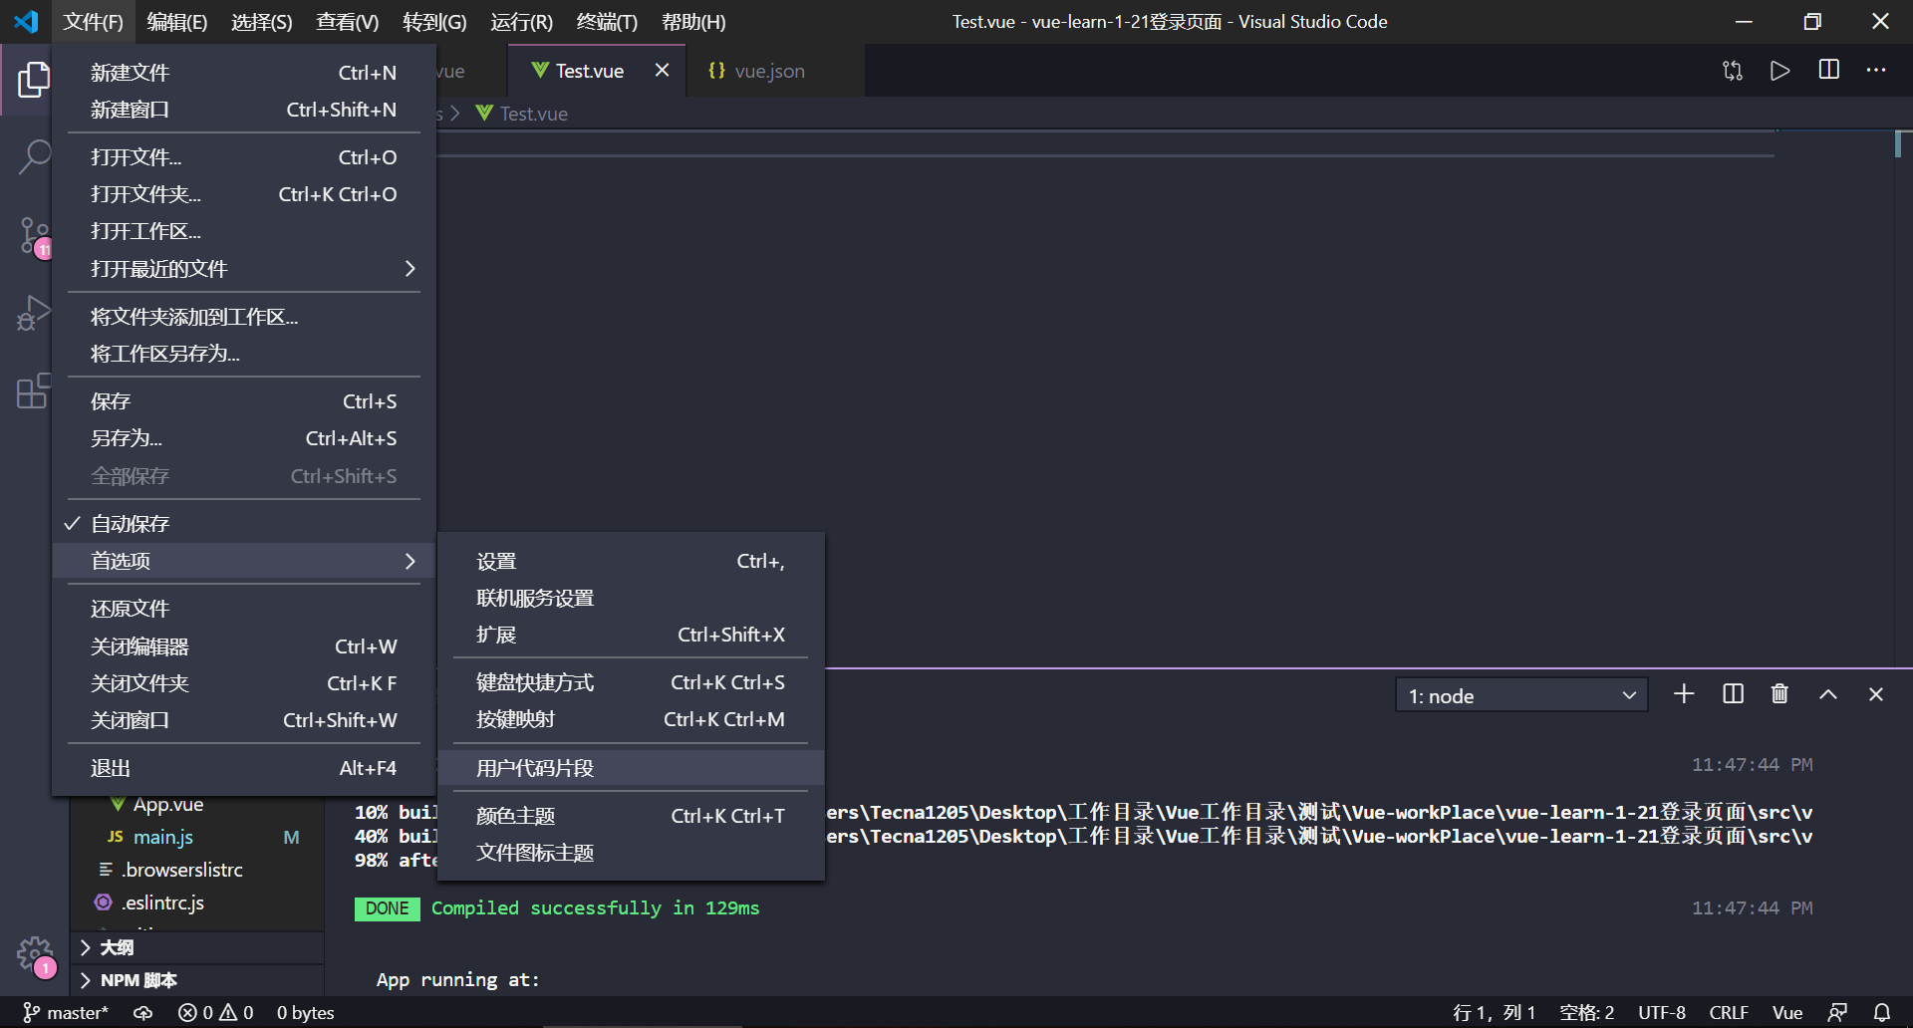Kill terminal with trash icon
The height and width of the screenshot is (1028, 1913).
[x=1779, y=694]
